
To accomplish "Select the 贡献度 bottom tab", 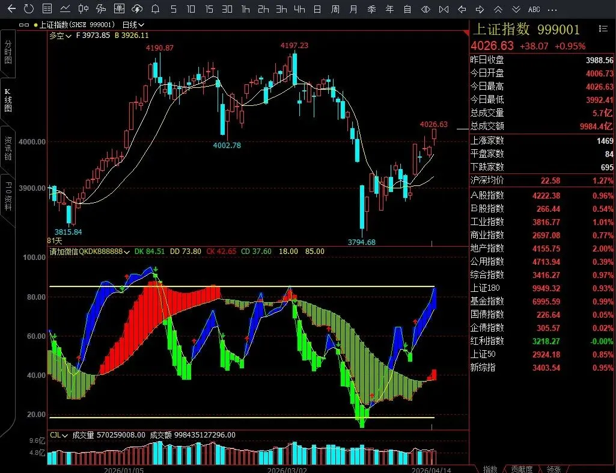I will point(521,469).
